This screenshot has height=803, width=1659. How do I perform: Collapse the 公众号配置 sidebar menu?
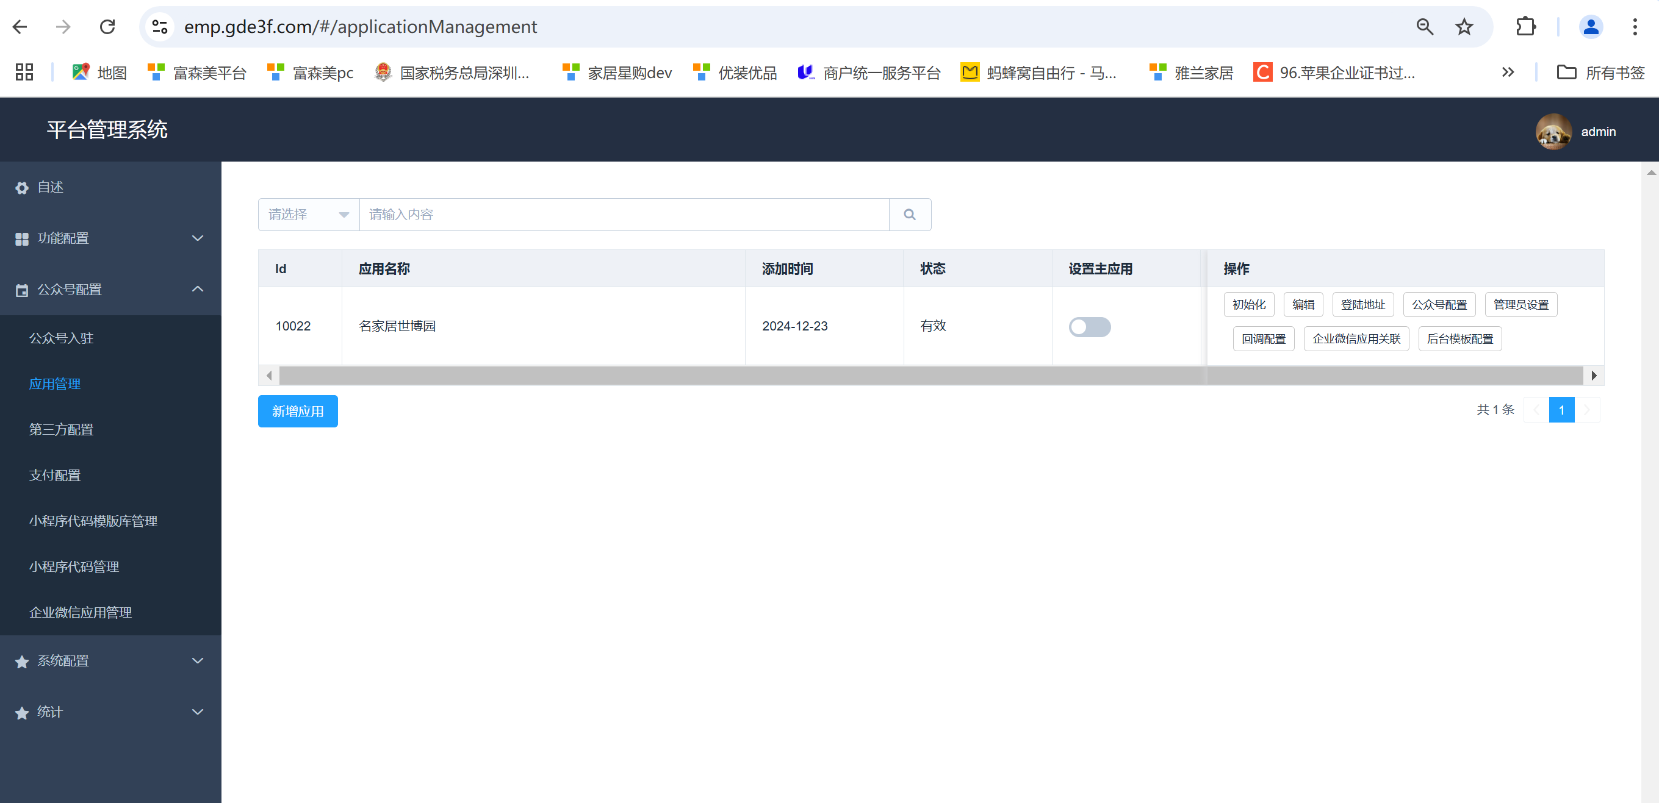pyautogui.click(x=111, y=290)
